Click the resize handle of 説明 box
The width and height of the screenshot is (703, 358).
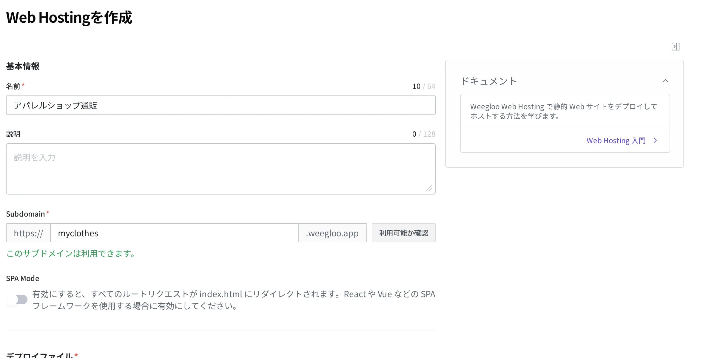(x=429, y=188)
